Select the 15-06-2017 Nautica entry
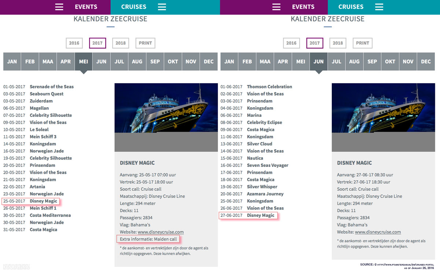The height and width of the screenshot is (272, 440). coord(242,158)
